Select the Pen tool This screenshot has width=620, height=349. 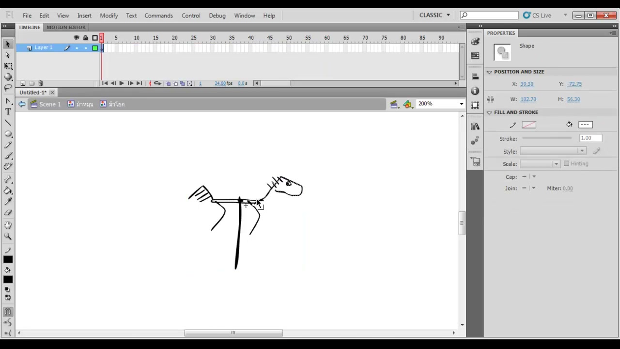(x=8, y=101)
